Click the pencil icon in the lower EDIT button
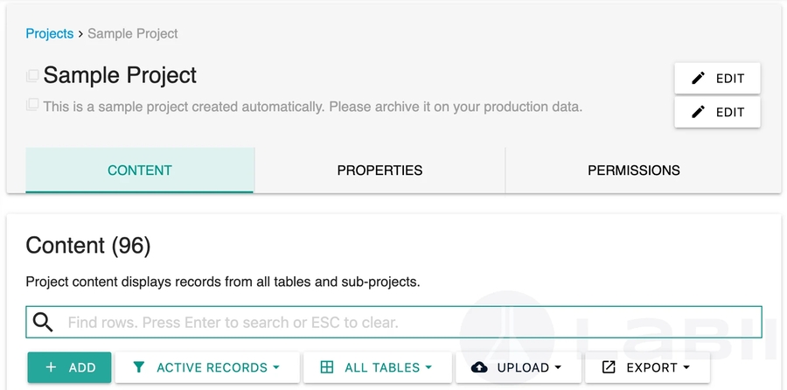 tap(698, 112)
